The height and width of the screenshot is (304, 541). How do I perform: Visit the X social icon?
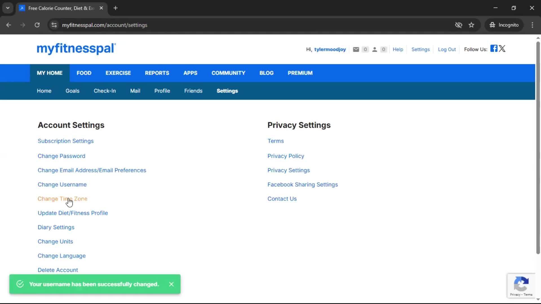[x=502, y=48]
